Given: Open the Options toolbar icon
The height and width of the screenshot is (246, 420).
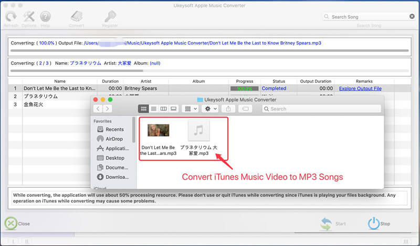Looking at the screenshot, I should [x=29, y=17].
